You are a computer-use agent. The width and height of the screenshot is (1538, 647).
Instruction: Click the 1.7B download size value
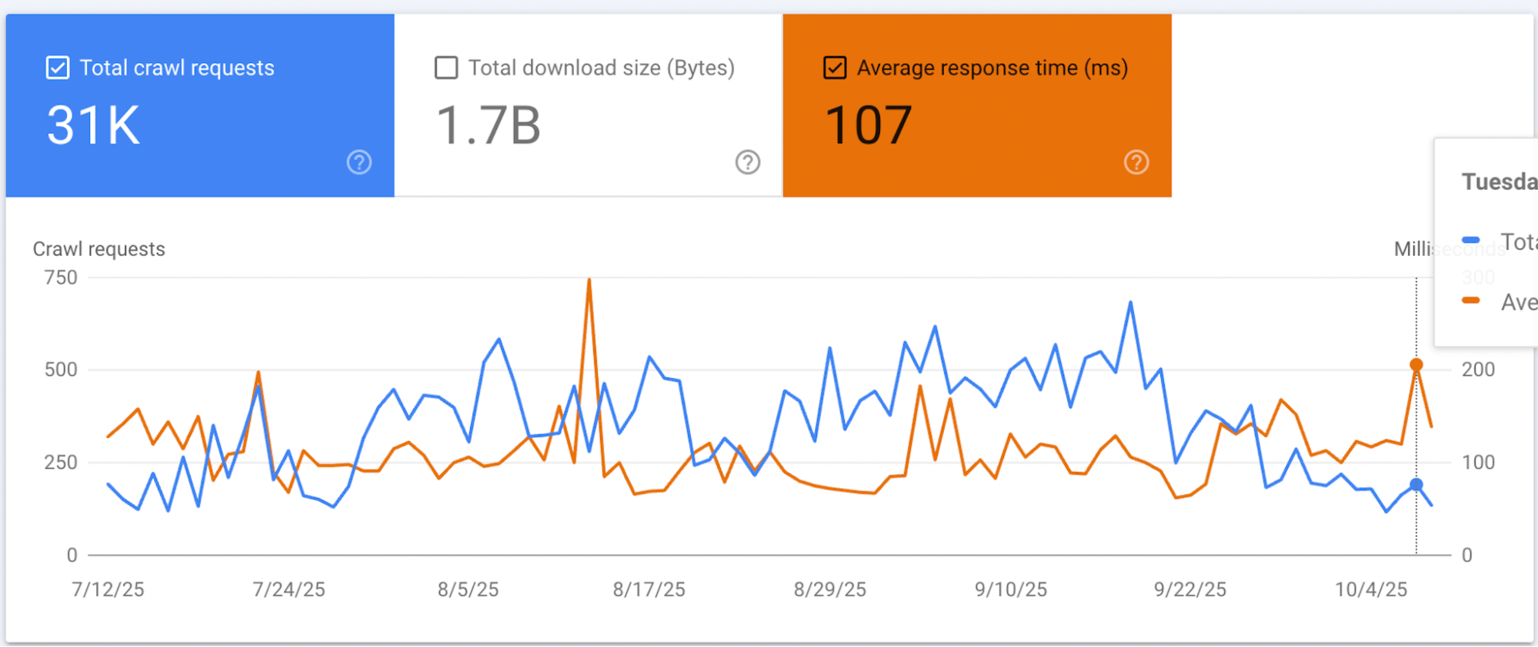tap(489, 125)
